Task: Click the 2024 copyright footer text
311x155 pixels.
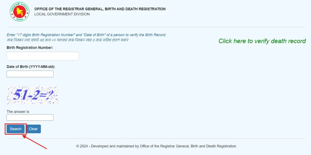Action: 156,146
